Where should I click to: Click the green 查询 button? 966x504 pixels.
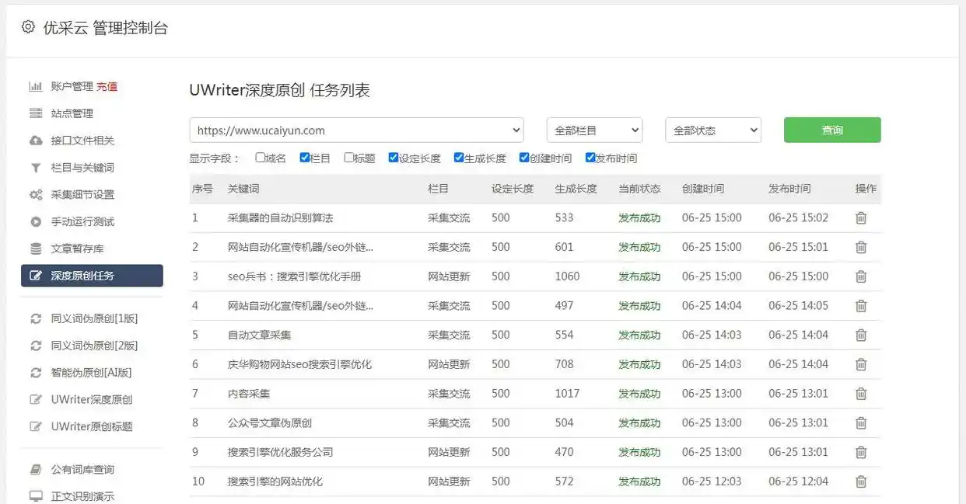(832, 130)
